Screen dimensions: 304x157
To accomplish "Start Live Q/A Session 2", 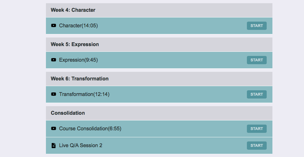I will point(257,146).
